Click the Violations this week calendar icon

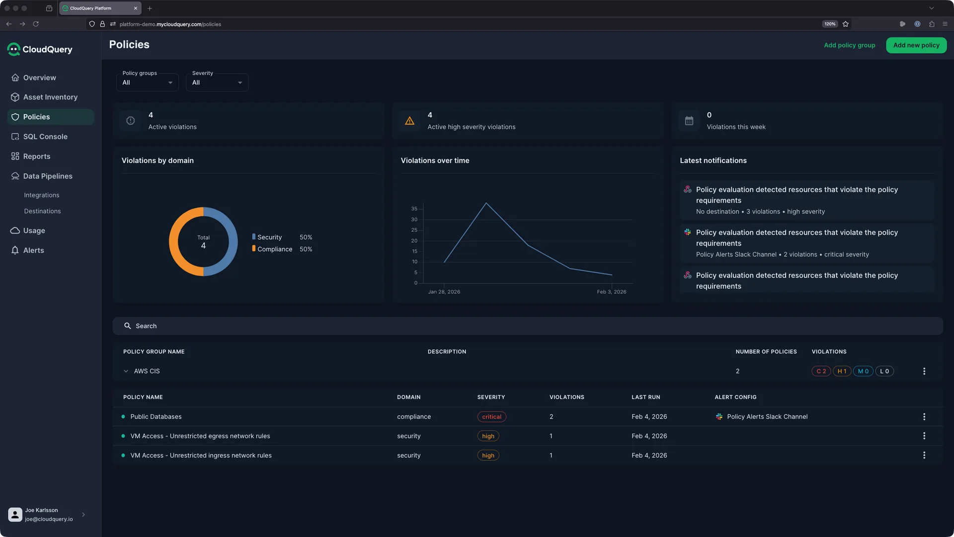pos(689,121)
